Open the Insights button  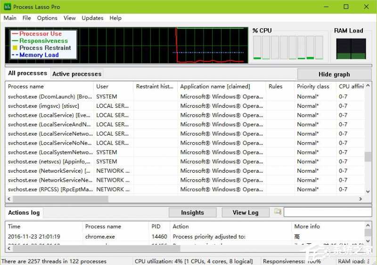tap(192, 212)
